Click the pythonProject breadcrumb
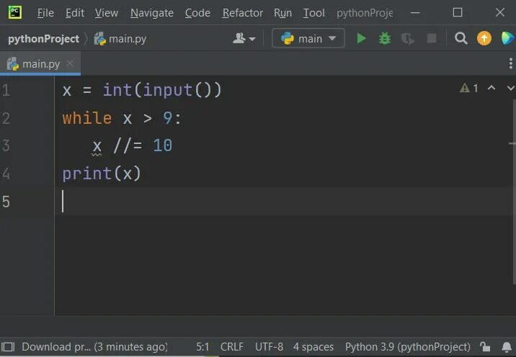 coord(43,39)
